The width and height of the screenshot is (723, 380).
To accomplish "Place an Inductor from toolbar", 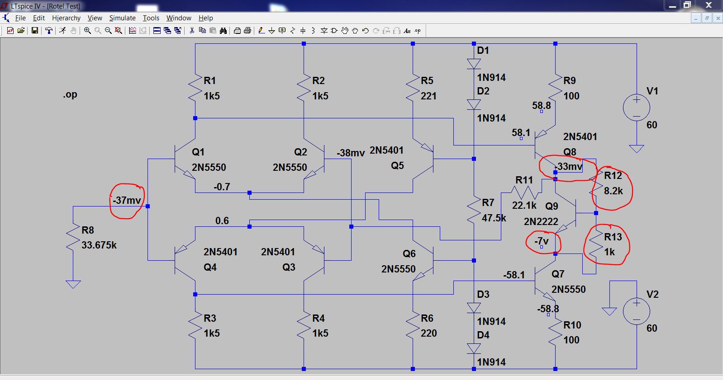I will (313, 31).
